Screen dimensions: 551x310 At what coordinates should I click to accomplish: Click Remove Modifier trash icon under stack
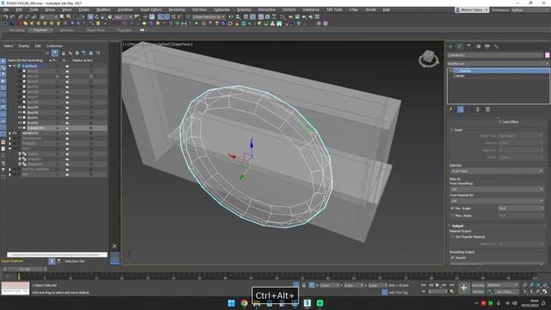tap(478, 109)
